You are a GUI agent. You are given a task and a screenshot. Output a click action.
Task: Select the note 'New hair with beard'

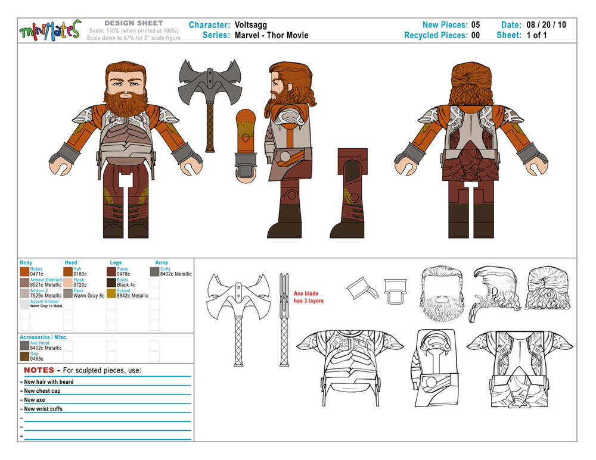tap(49, 382)
